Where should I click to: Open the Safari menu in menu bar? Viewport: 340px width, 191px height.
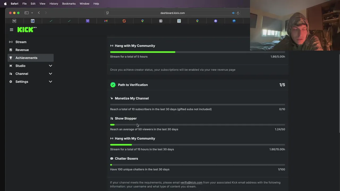pos(14,4)
